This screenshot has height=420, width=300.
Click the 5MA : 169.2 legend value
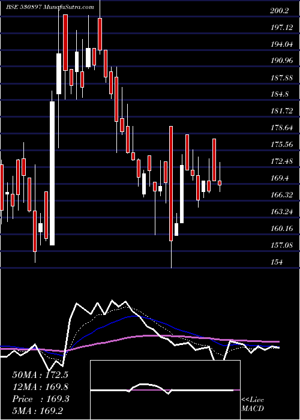click(x=38, y=411)
